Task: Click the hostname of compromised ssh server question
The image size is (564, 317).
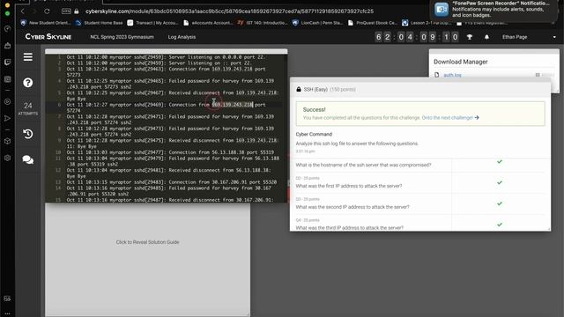Action: [363, 165]
